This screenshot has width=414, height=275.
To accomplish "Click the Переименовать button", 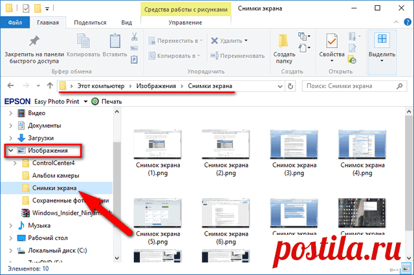I will point(237,56).
